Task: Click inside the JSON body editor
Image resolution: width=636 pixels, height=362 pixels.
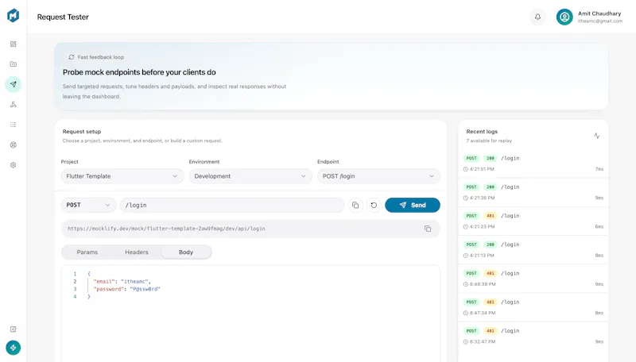Action: coord(250,314)
